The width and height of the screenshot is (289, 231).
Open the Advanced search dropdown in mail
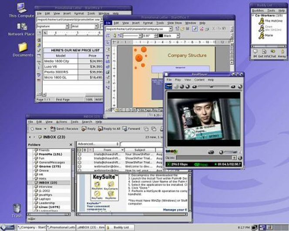pyautogui.click(x=98, y=144)
